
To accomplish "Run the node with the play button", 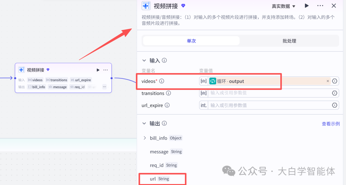I will coord(307,5).
